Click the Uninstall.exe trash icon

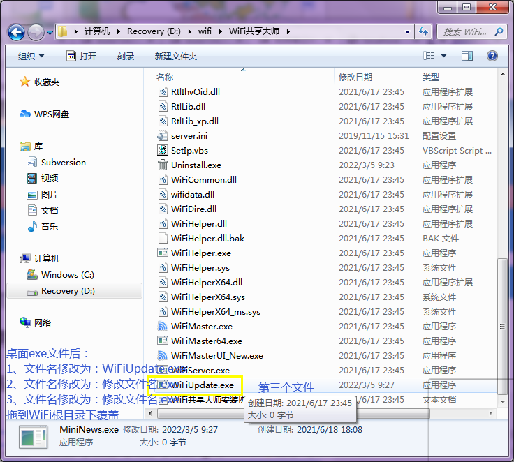pos(163,165)
